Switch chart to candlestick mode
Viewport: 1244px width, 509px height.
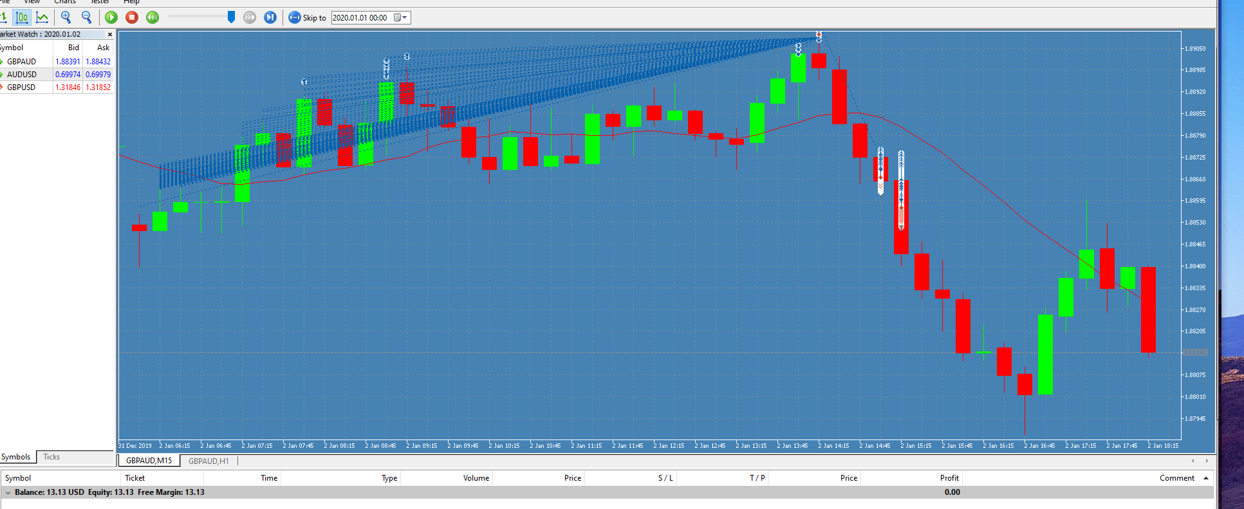pos(22,17)
